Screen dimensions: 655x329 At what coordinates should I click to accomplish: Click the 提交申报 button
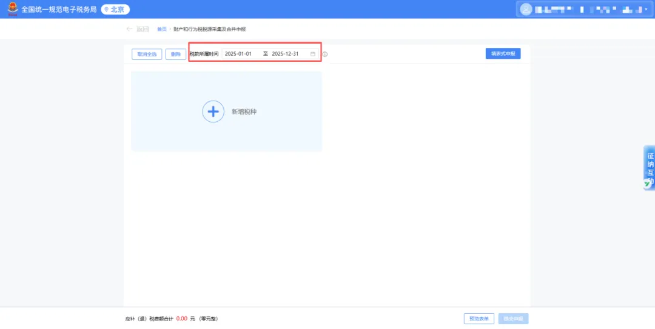pos(514,319)
